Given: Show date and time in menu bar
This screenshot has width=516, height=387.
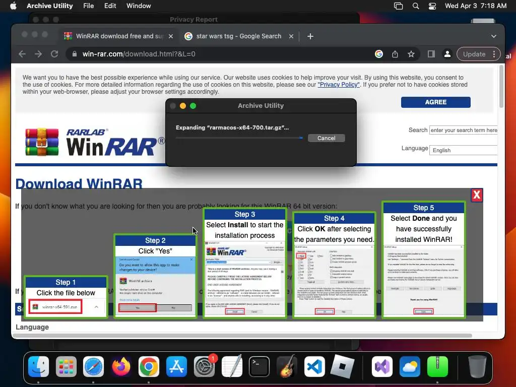Looking at the screenshot, I should [476, 6].
